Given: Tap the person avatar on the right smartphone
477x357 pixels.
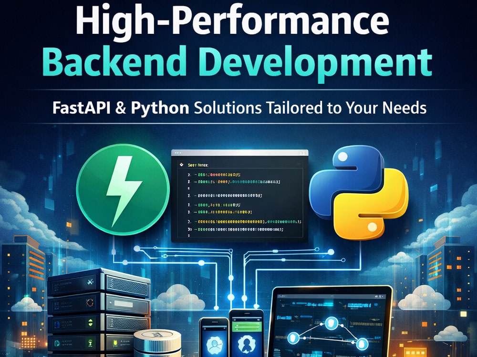Looking at the screenshot, I should click(247, 345).
